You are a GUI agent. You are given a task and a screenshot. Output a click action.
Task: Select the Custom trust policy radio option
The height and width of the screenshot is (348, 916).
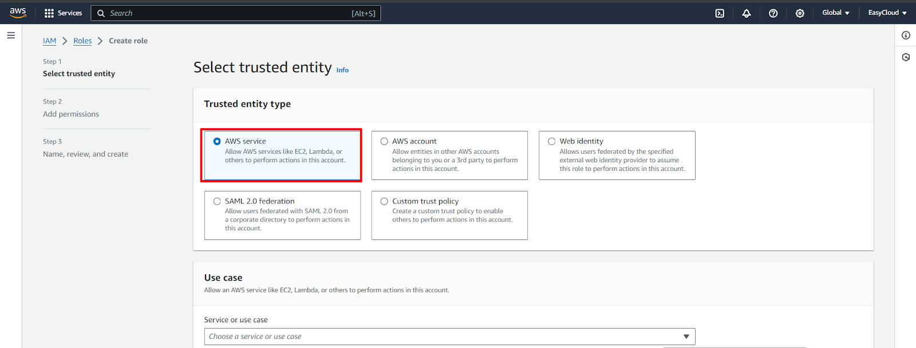click(x=384, y=201)
